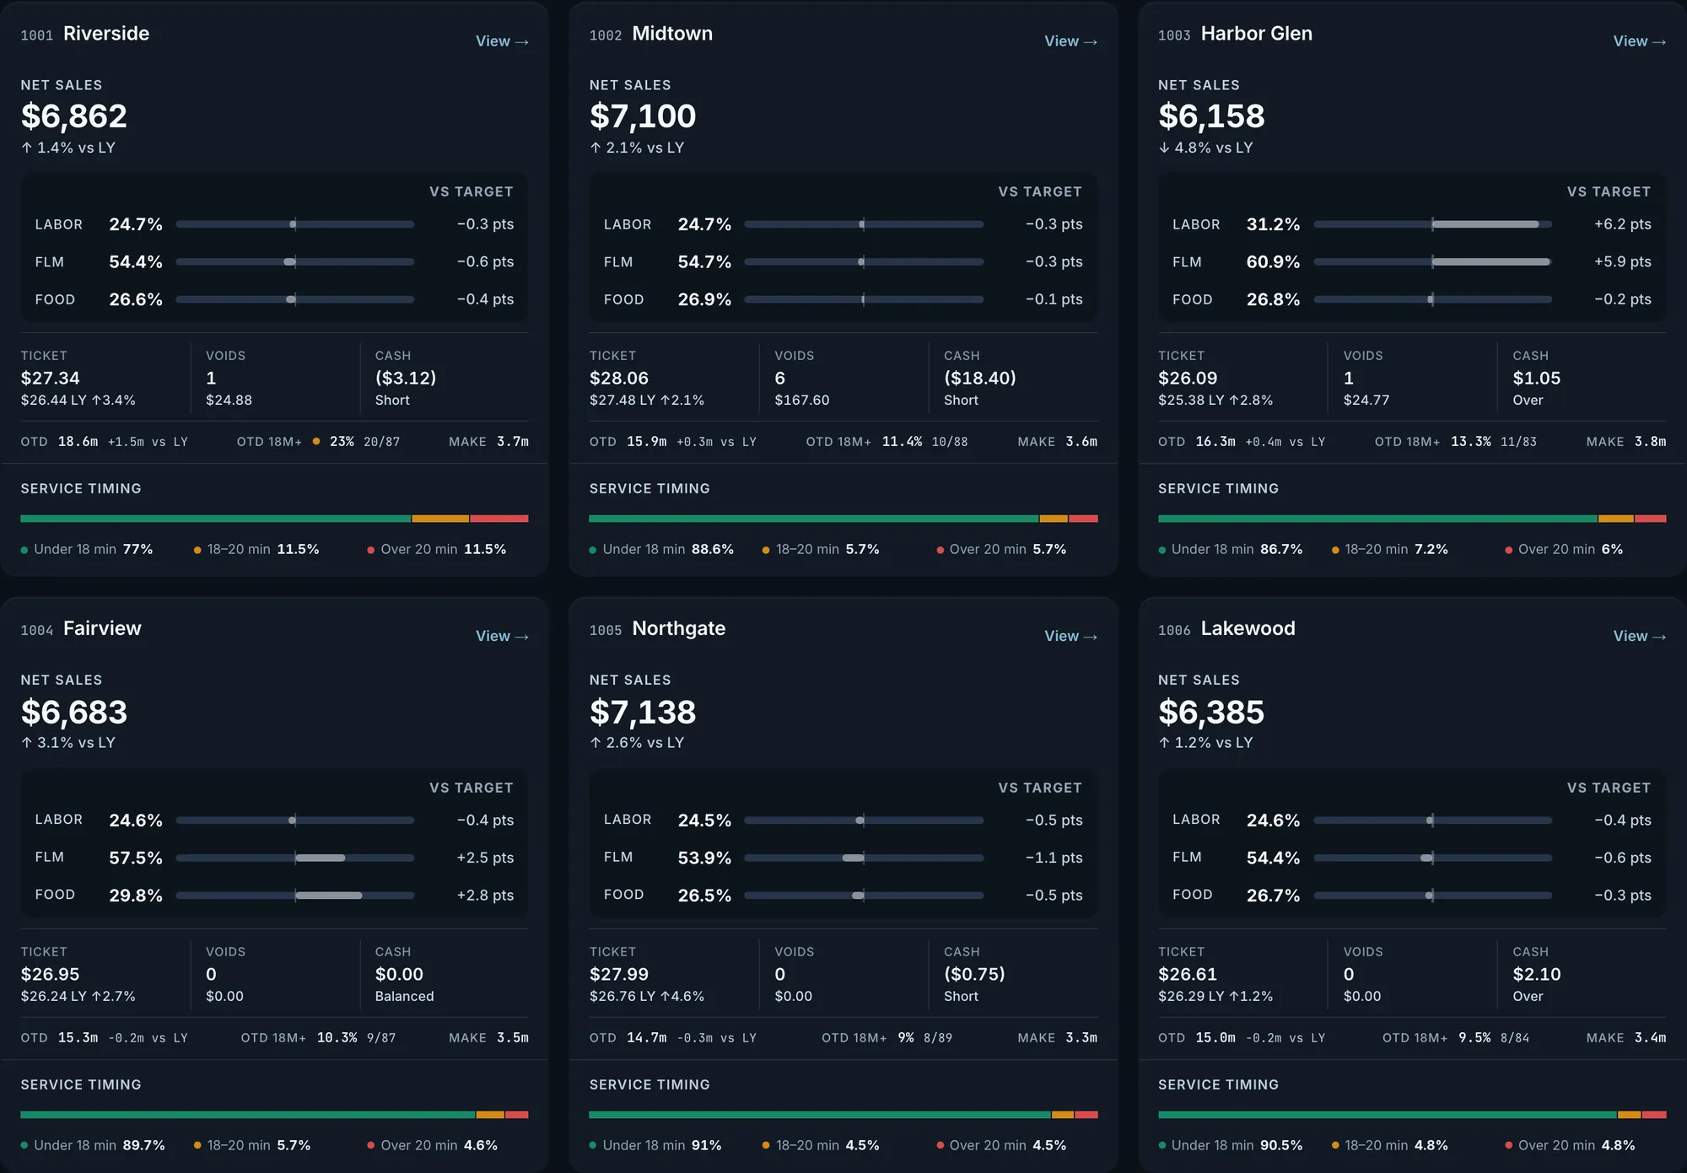The image size is (1687, 1173).
Task: Click Riverside ticket average $27.34
Action: point(51,378)
